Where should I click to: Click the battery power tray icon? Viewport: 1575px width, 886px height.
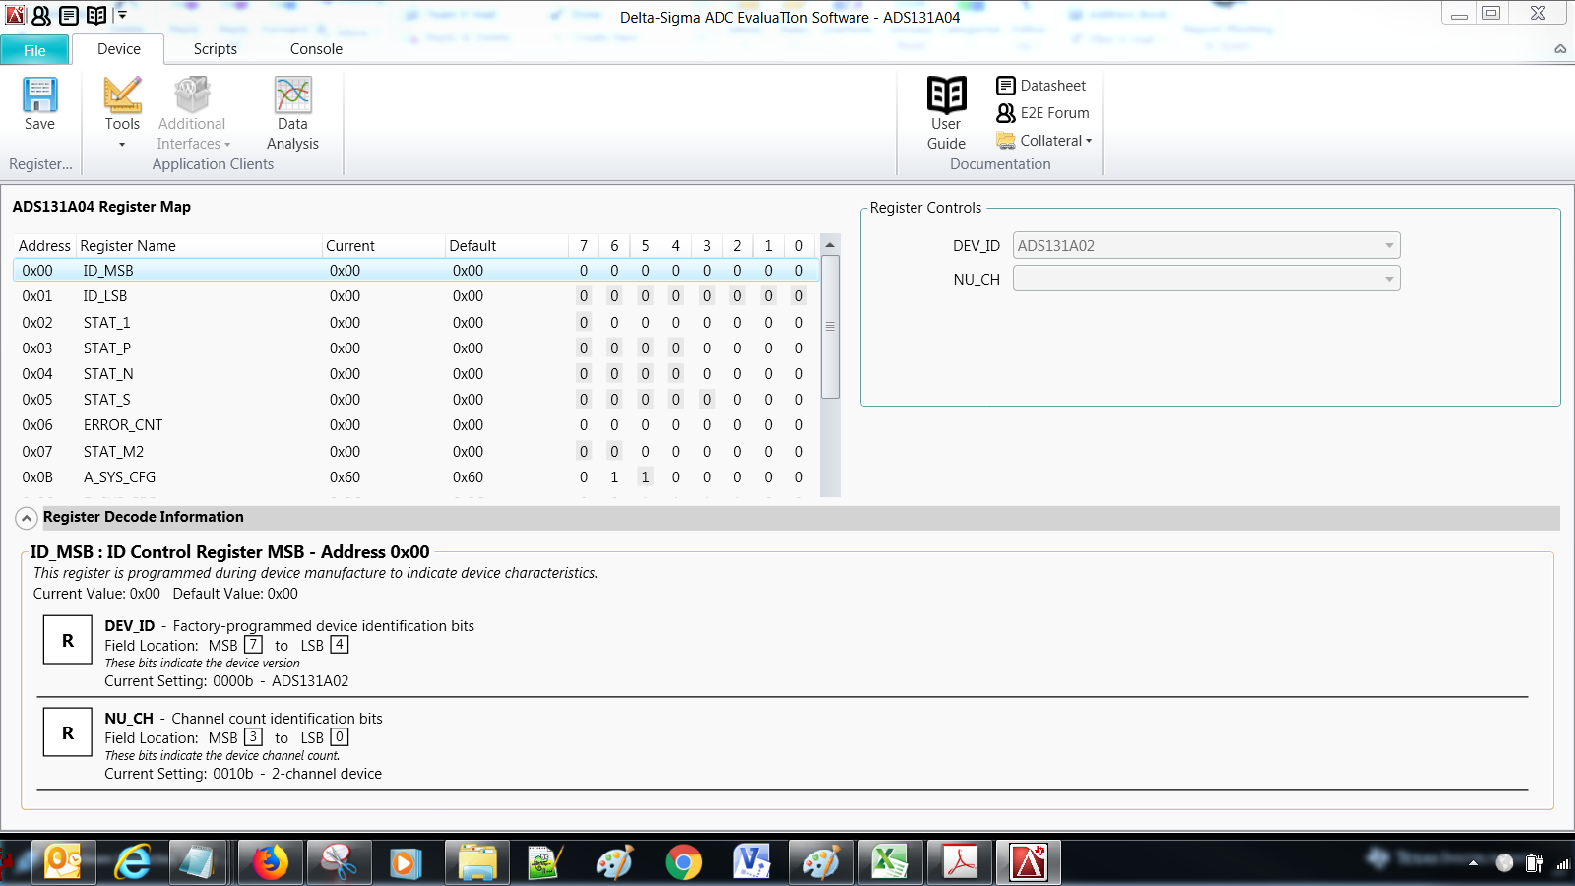[1534, 863]
